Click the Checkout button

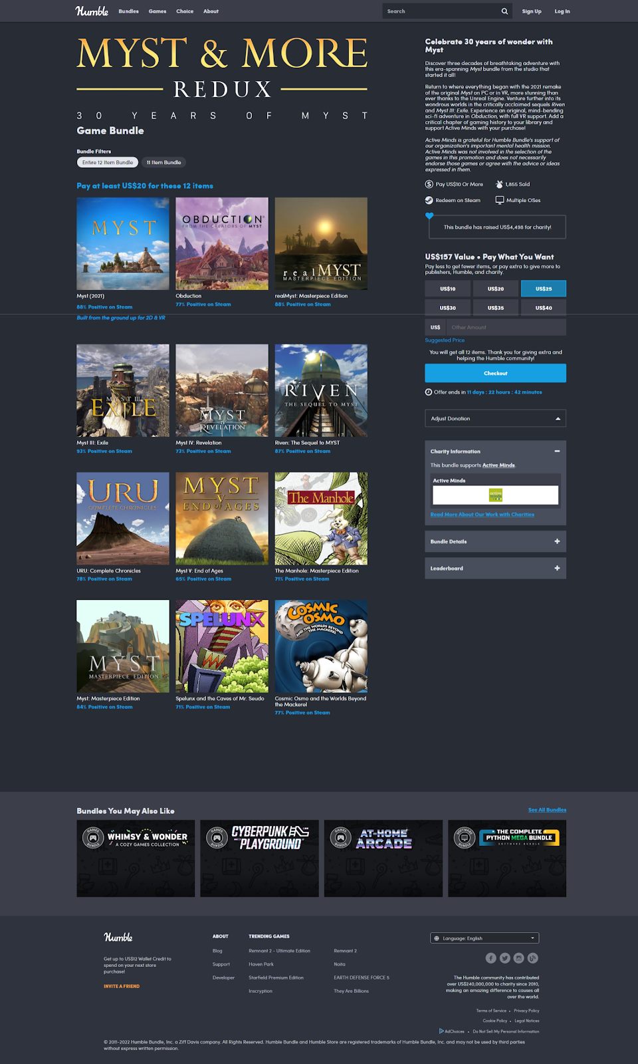tap(496, 373)
